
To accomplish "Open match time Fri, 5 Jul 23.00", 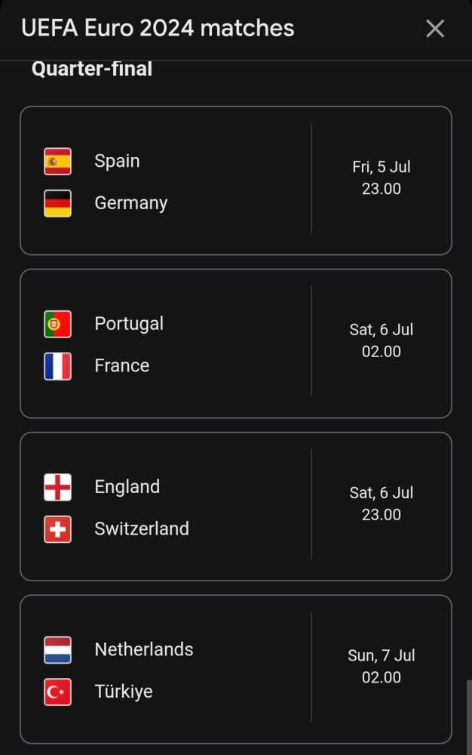I will tap(382, 178).
